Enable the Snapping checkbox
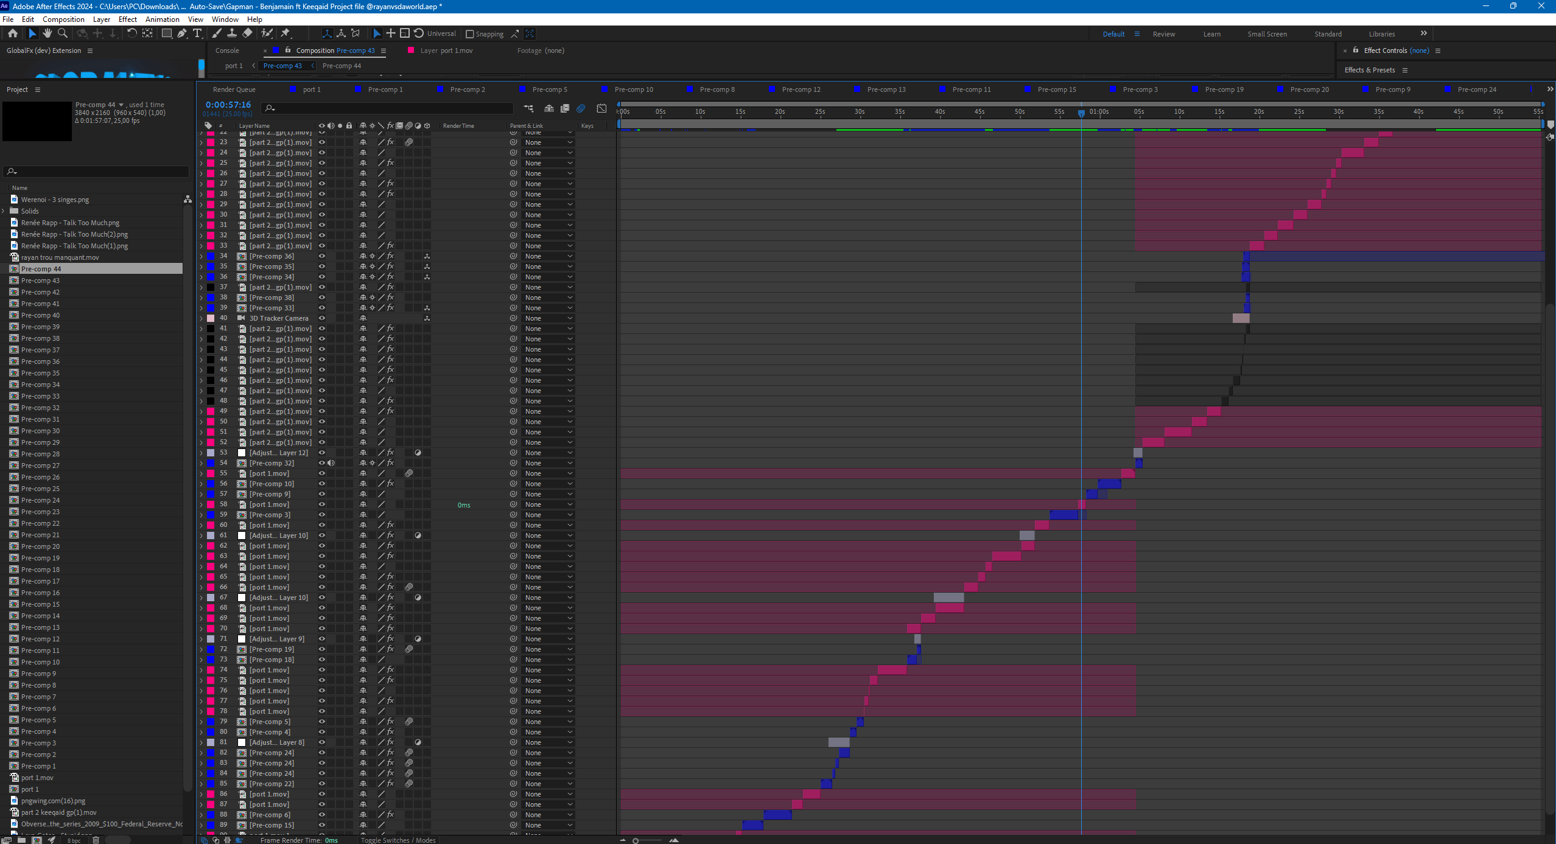Image resolution: width=1556 pixels, height=844 pixels. pyautogui.click(x=469, y=34)
